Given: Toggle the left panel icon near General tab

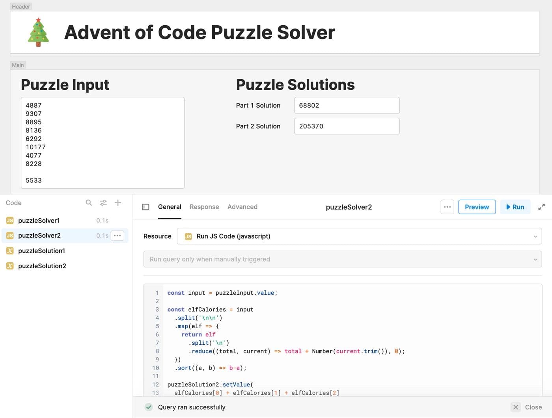Looking at the screenshot, I should pos(145,206).
